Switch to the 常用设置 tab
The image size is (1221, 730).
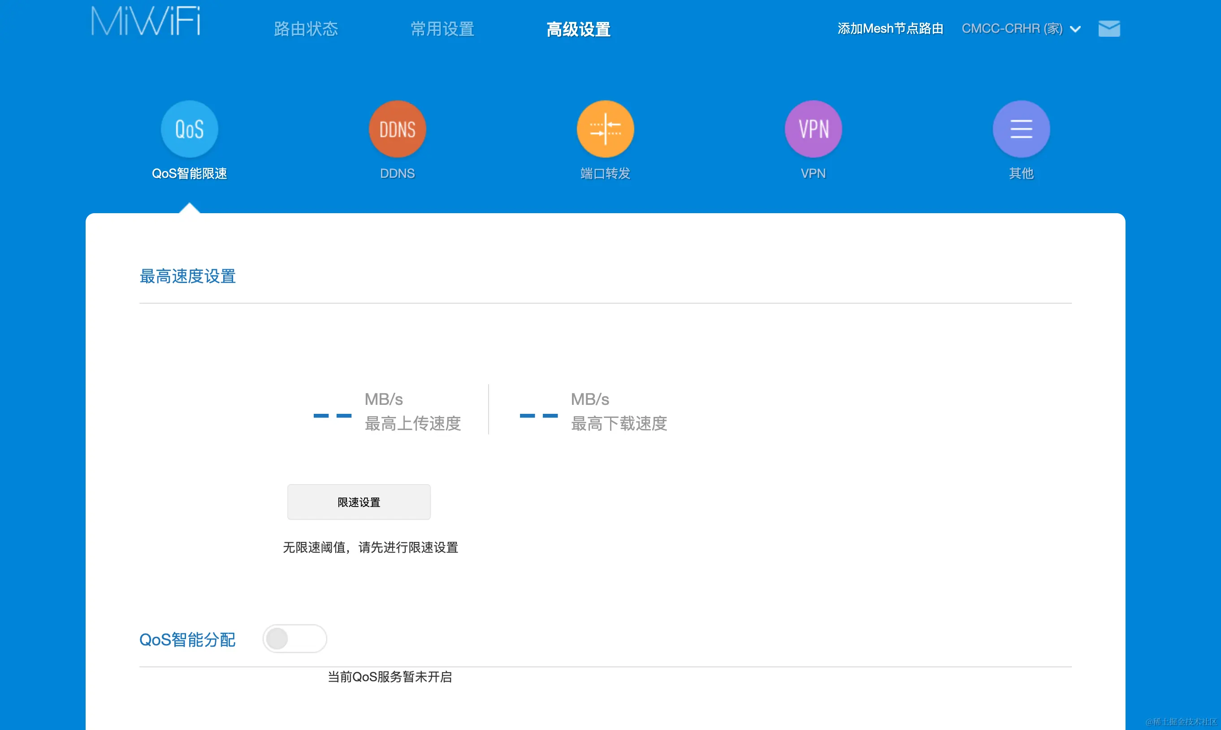[442, 29]
